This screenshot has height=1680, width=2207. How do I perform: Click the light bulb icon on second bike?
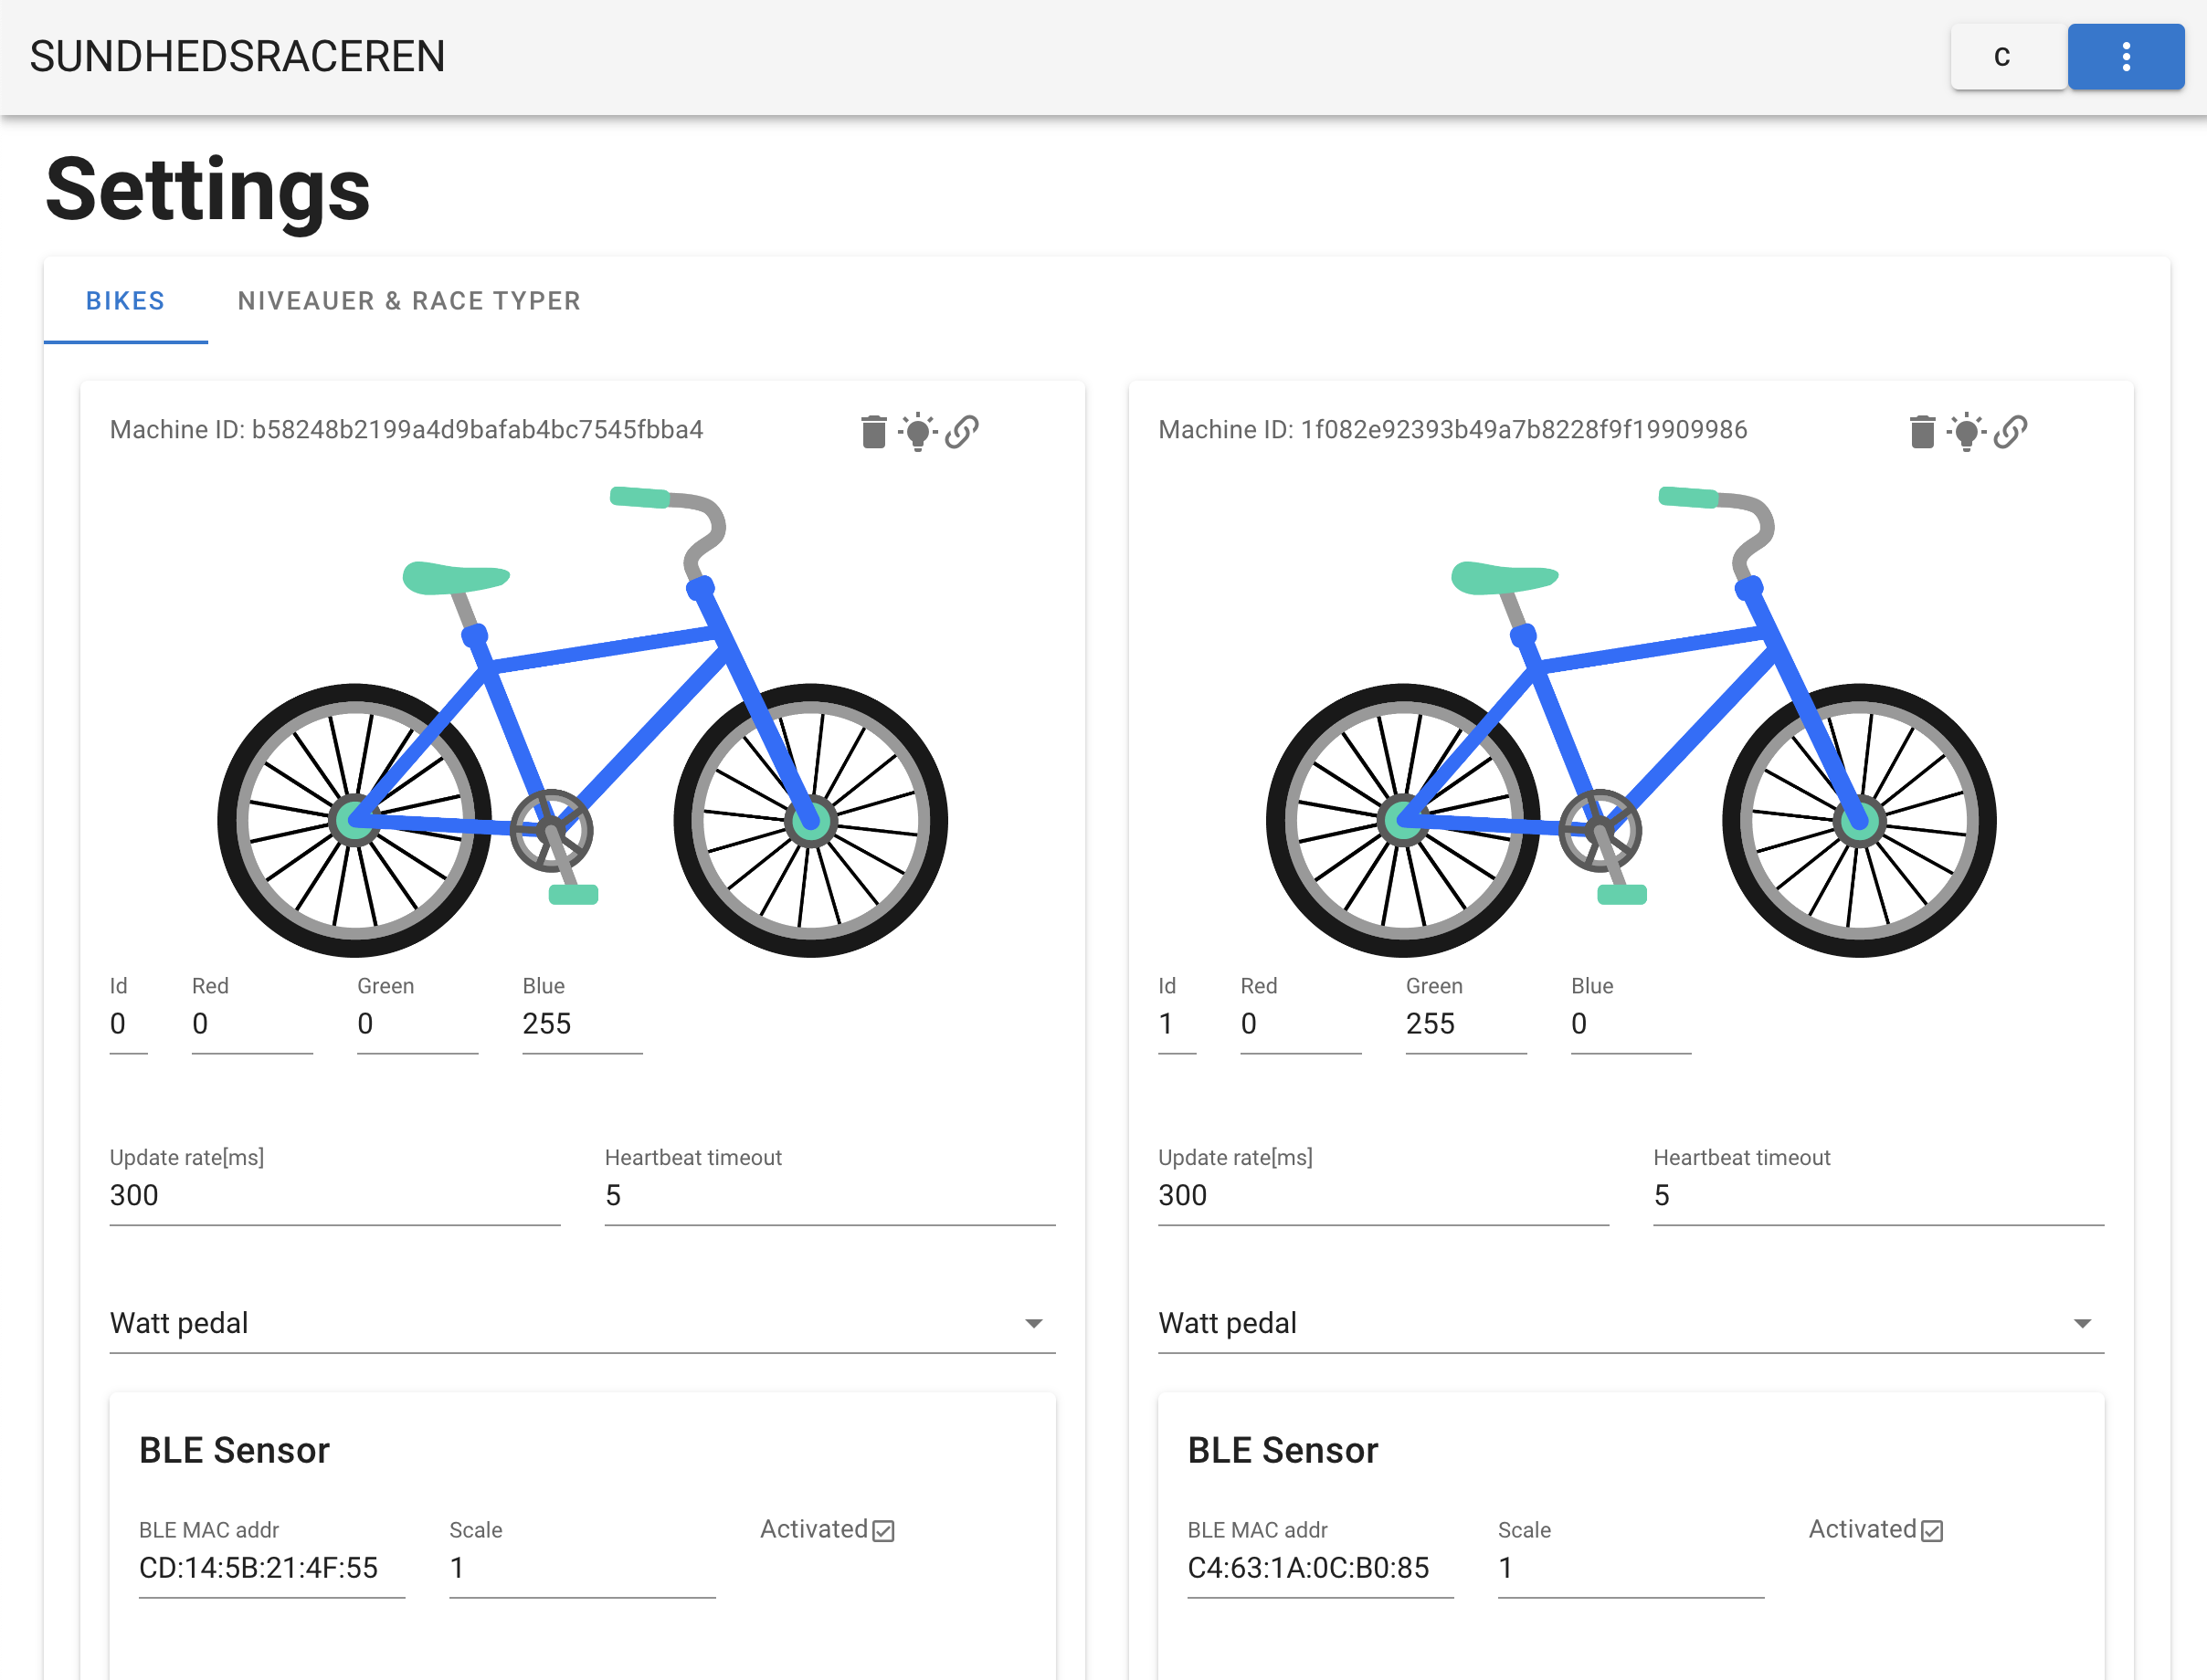pyautogui.click(x=1966, y=432)
